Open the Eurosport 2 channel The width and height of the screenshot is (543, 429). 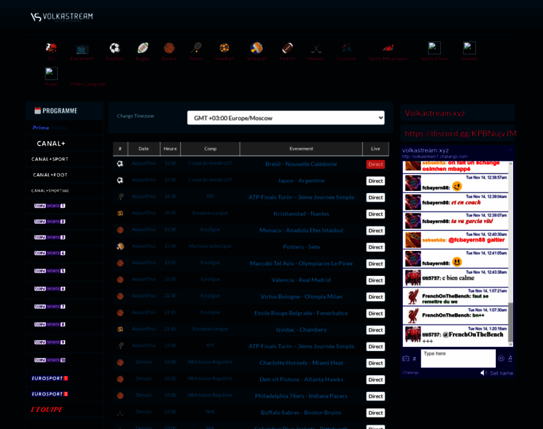49,394
